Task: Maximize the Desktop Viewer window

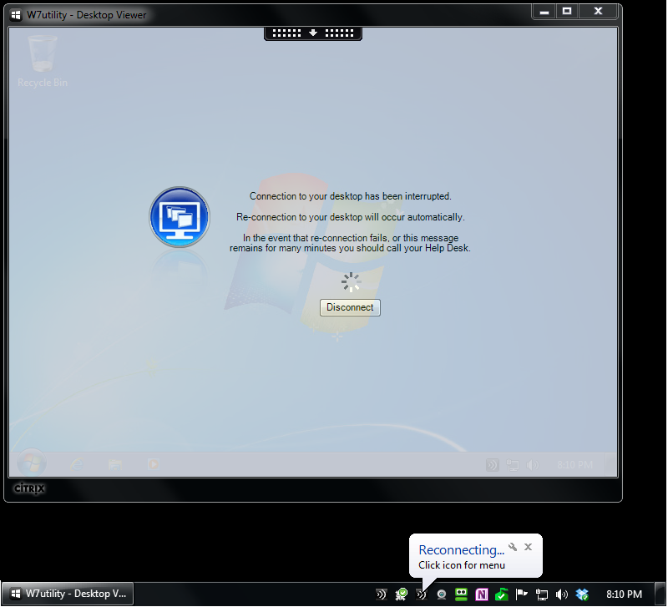Action: tap(567, 12)
